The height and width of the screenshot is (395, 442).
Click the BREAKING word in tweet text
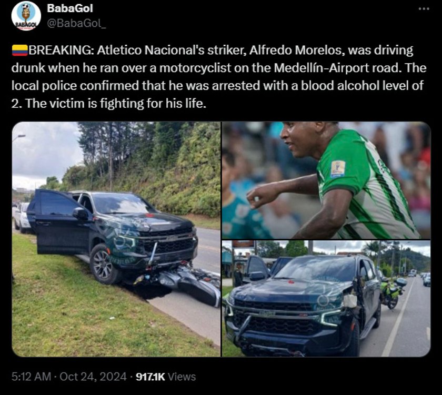coord(60,50)
